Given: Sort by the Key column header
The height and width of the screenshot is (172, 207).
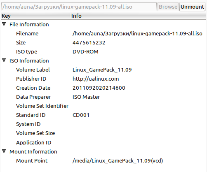Looking at the screenshot, I should coord(35,16).
